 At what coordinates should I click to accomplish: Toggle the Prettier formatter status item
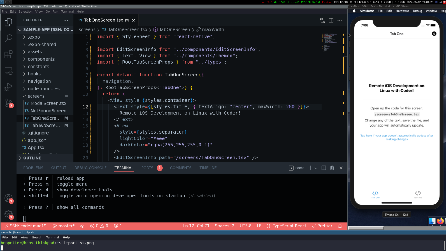322,226
